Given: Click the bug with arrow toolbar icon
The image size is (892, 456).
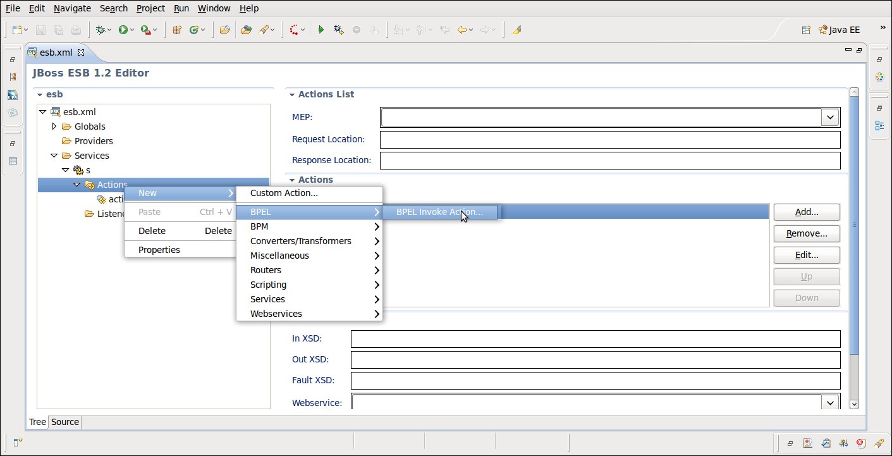Looking at the screenshot, I should pos(339,30).
